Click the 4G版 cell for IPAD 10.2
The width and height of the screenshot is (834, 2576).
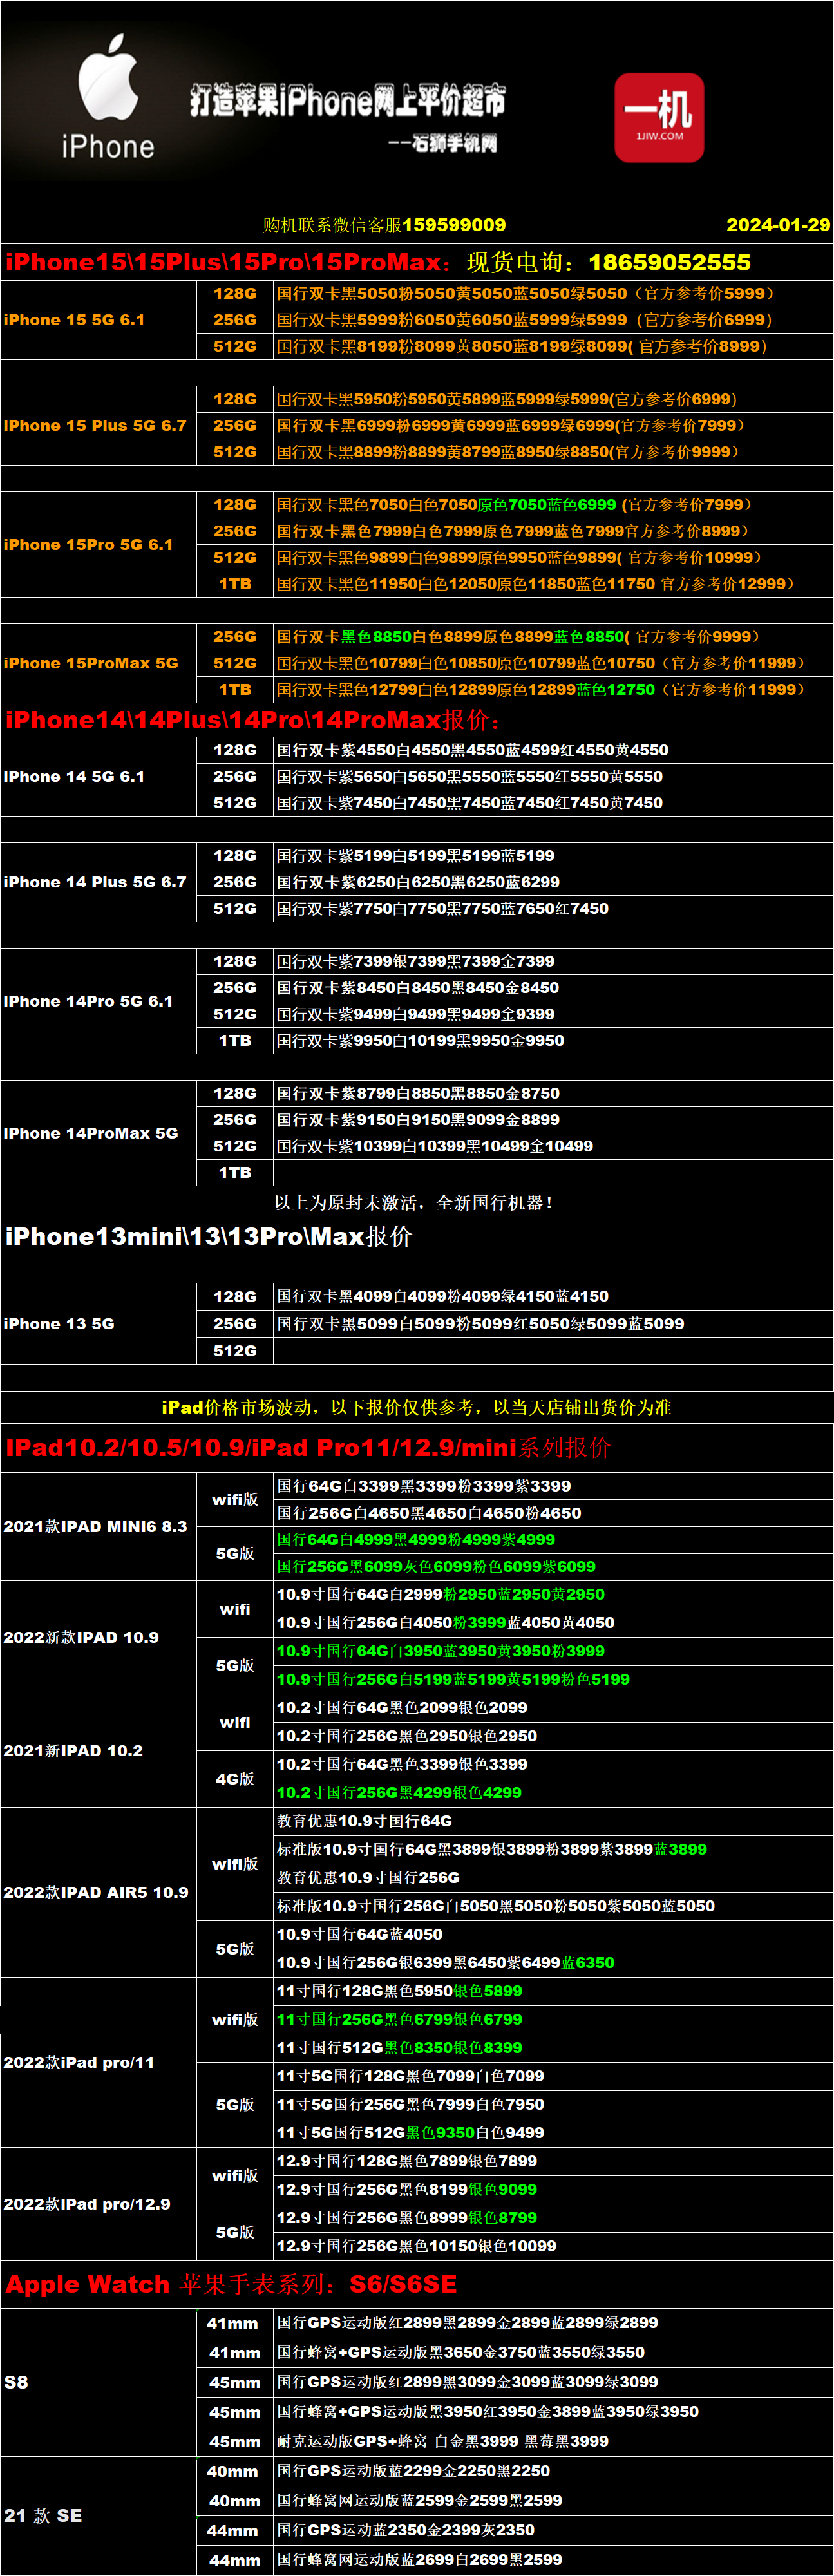(235, 1779)
